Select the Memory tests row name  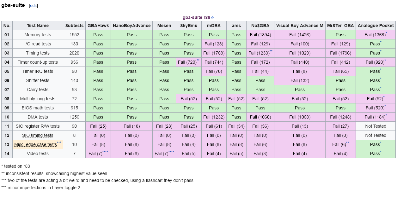38,35
